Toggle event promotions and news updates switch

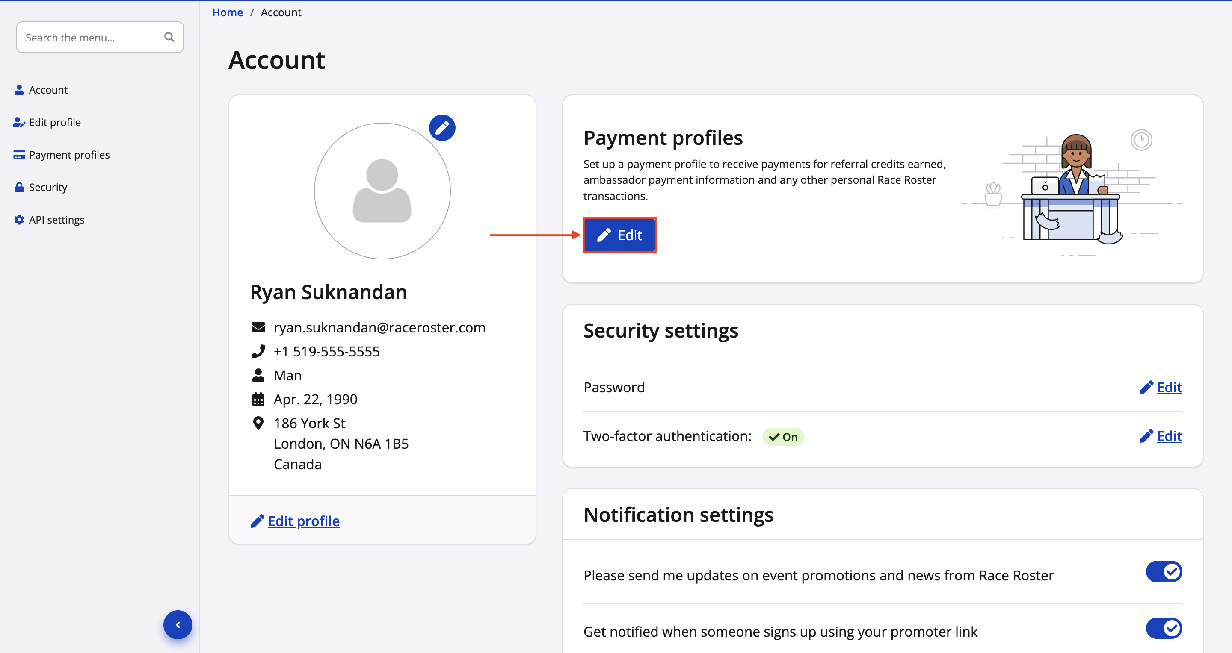point(1163,571)
